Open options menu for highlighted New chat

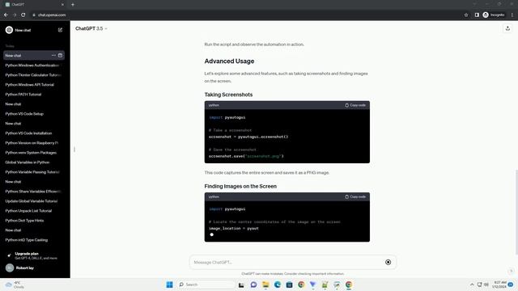(53, 56)
